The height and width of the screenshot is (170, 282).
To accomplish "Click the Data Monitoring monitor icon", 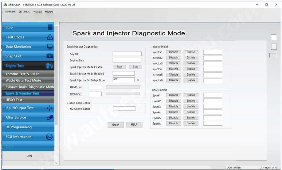I will (x=50, y=46).
